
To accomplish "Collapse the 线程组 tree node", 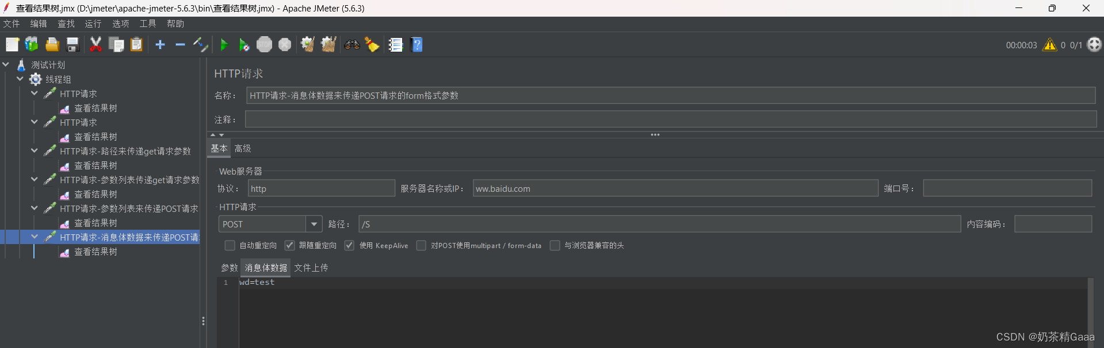I will pos(20,79).
